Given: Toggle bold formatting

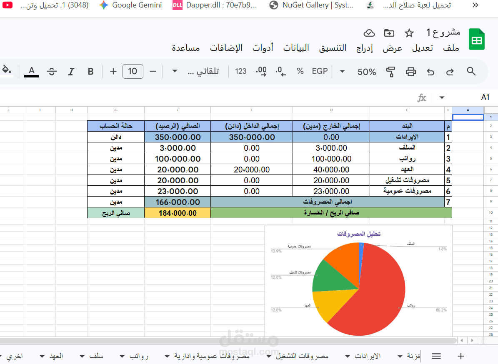Looking at the screenshot, I should (x=91, y=71).
